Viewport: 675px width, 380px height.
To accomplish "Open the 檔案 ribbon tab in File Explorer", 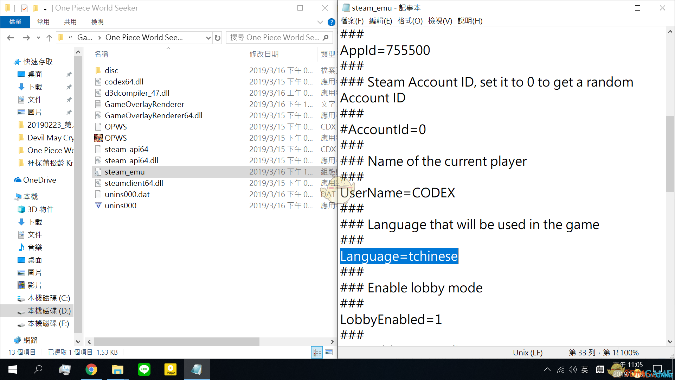I will pos(15,22).
